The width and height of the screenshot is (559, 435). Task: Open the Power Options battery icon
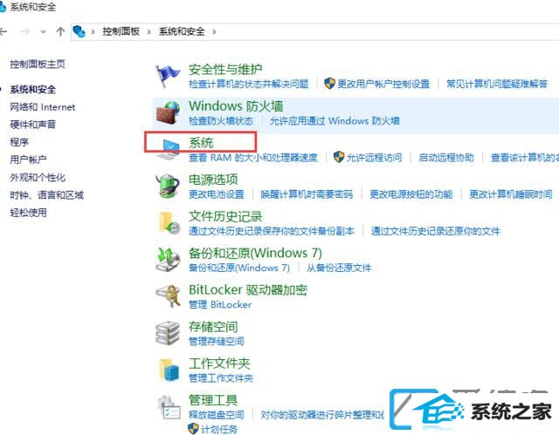(x=167, y=186)
